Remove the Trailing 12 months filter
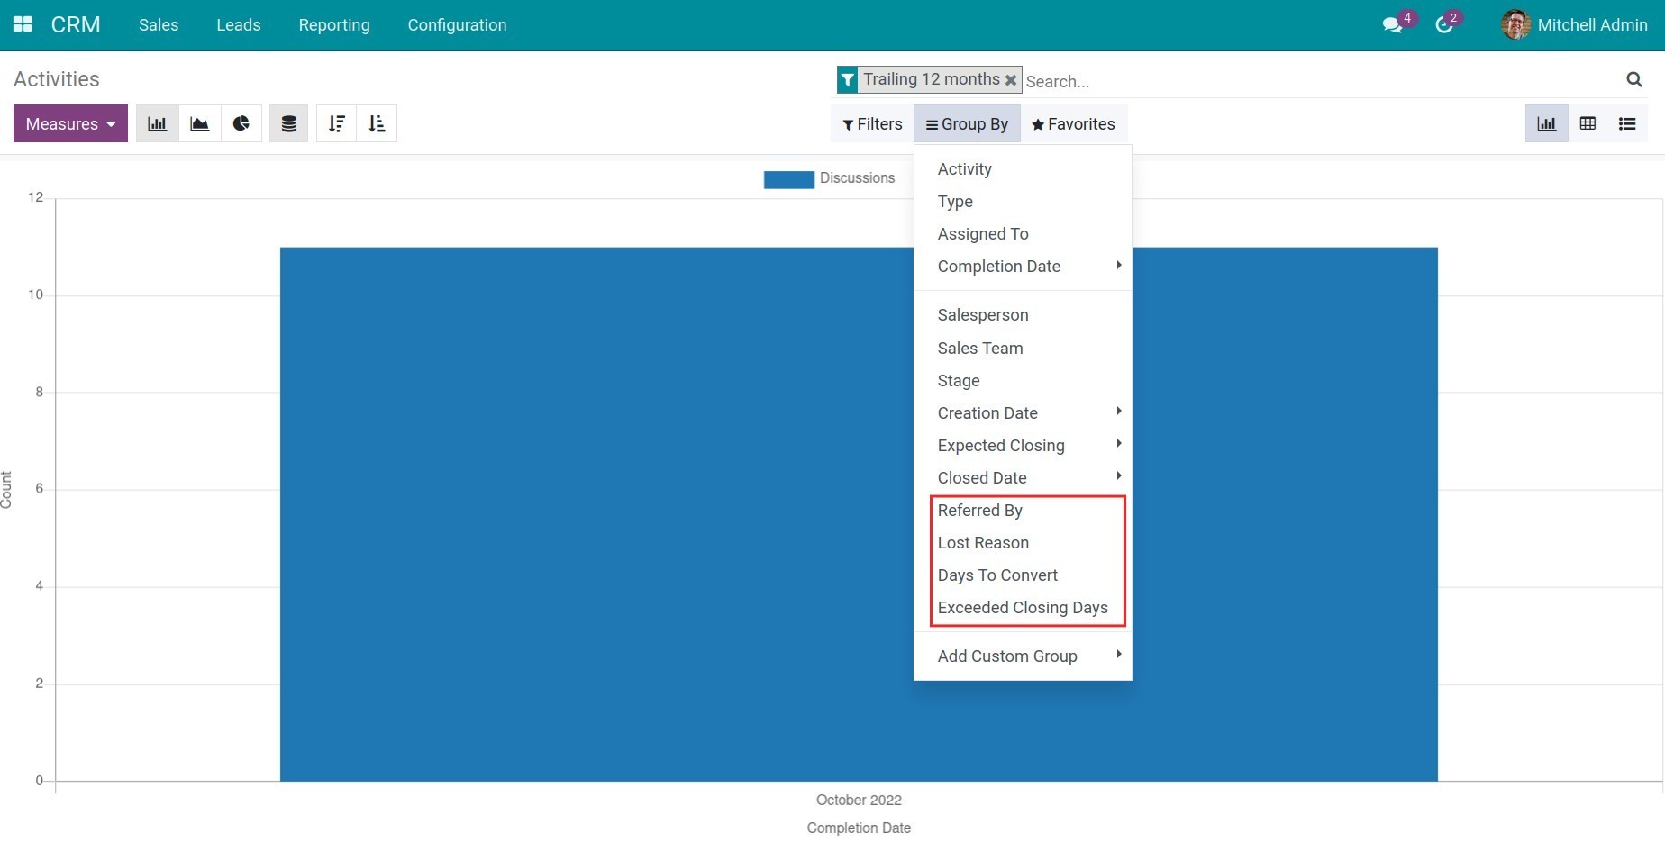 [x=1010, y=79]
